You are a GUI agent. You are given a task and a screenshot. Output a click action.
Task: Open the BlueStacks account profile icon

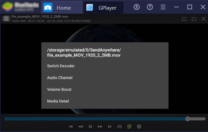(136, 7)
